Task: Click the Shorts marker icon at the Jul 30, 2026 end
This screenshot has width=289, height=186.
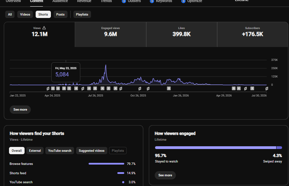Action: pos(267,89)
